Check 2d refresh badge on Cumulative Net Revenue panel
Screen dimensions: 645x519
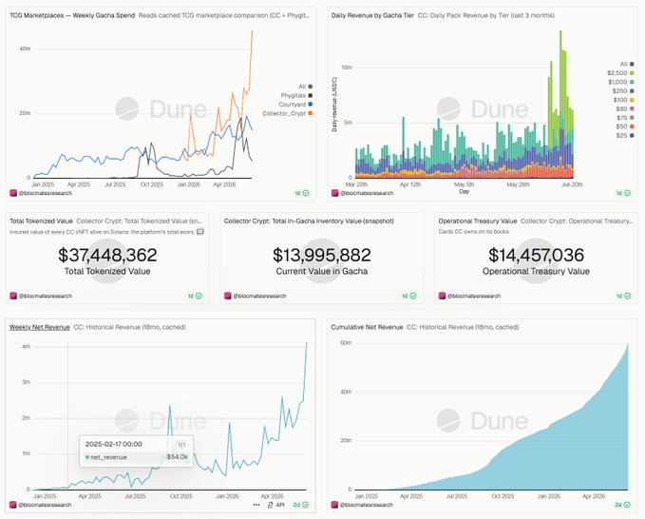click(623, 505)
